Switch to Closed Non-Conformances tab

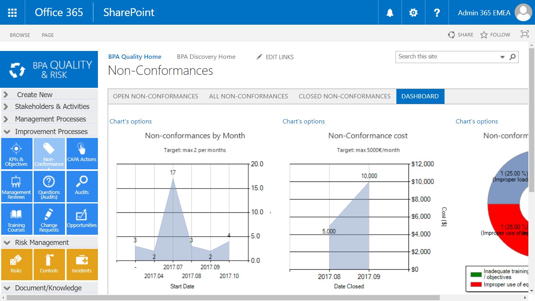[x=345, y=96]
